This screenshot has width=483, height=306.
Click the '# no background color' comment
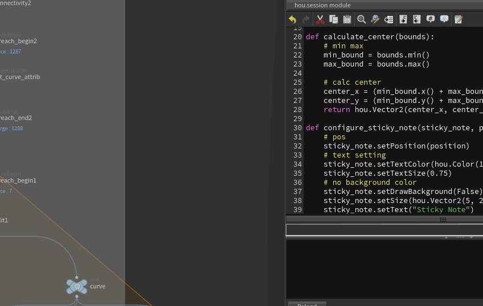370,183
